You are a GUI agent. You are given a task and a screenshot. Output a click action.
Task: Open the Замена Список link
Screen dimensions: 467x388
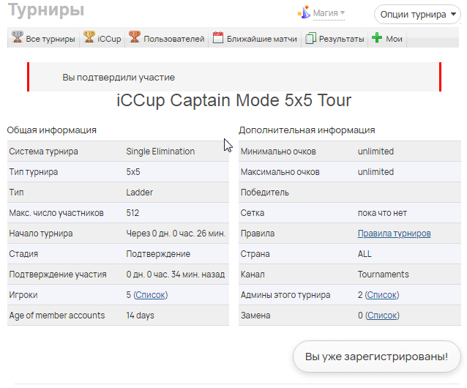click(x=382, y=316)
